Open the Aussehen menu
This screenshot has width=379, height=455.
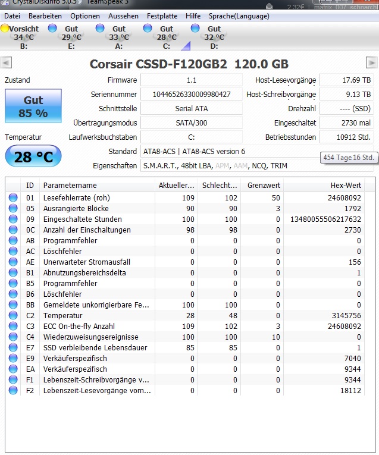click(123, 16)
